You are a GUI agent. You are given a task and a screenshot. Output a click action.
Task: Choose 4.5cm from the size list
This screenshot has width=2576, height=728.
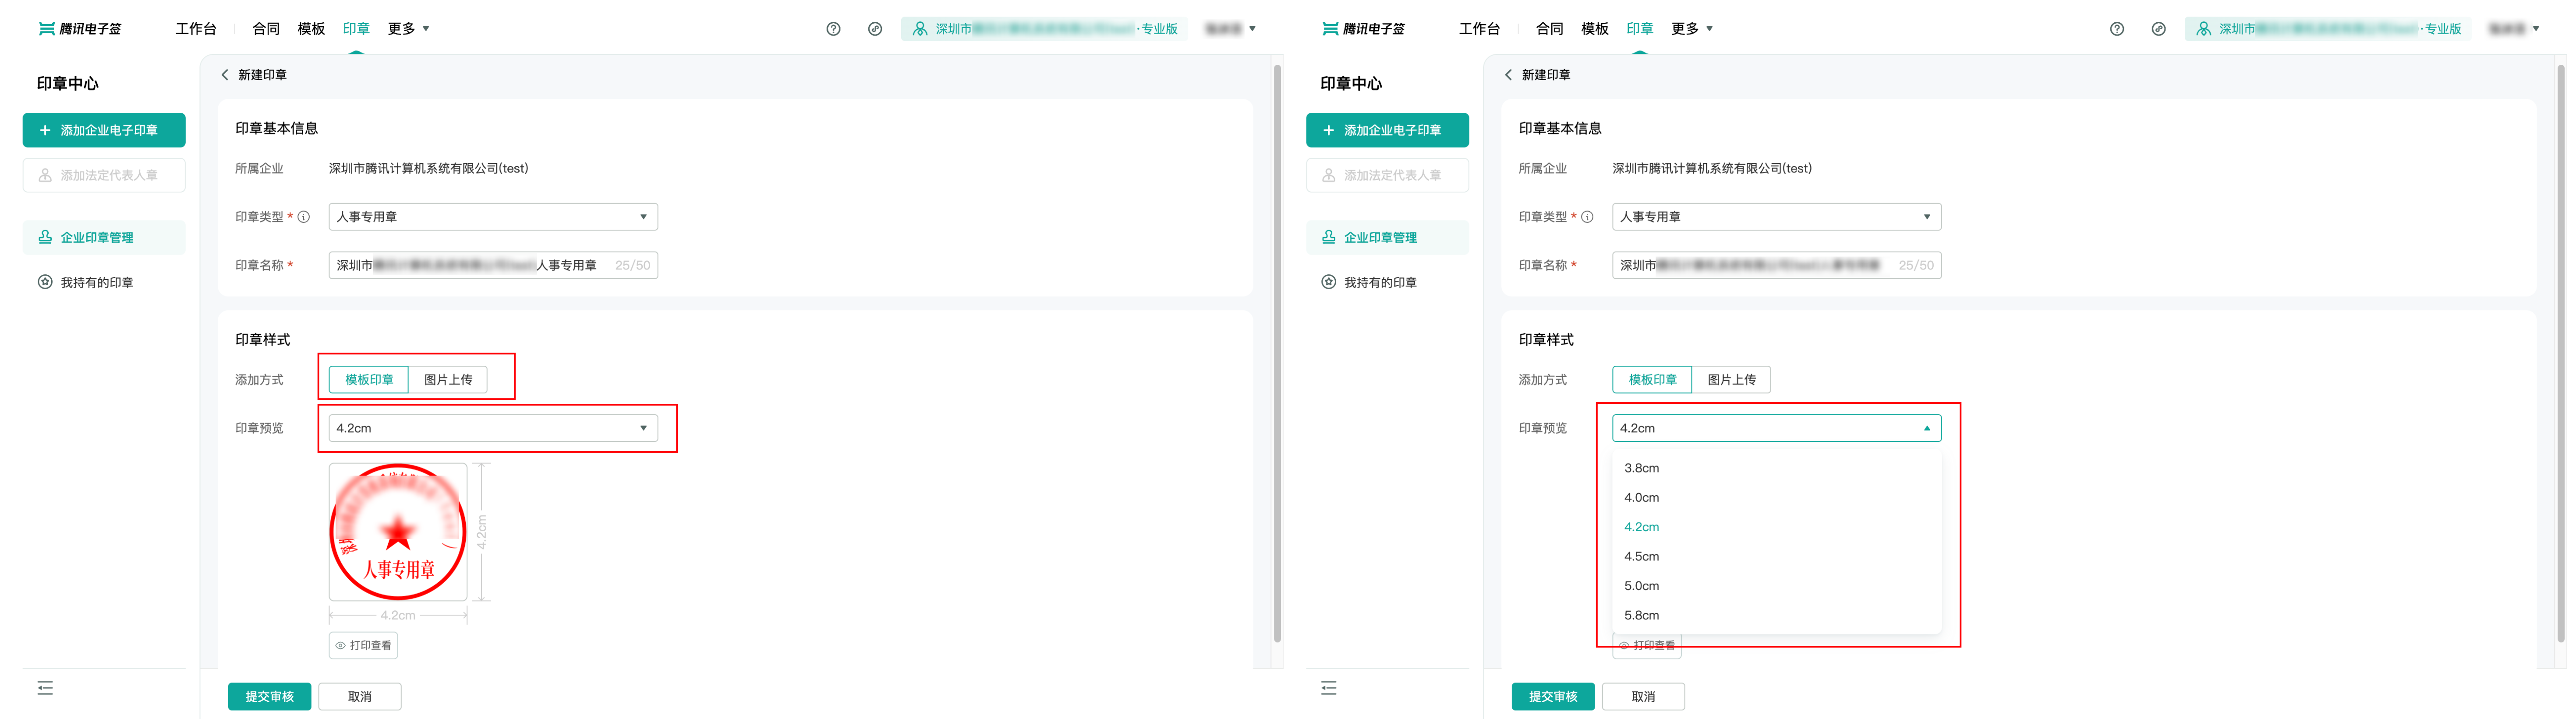pyautogui.click(x=1777, y=556)
